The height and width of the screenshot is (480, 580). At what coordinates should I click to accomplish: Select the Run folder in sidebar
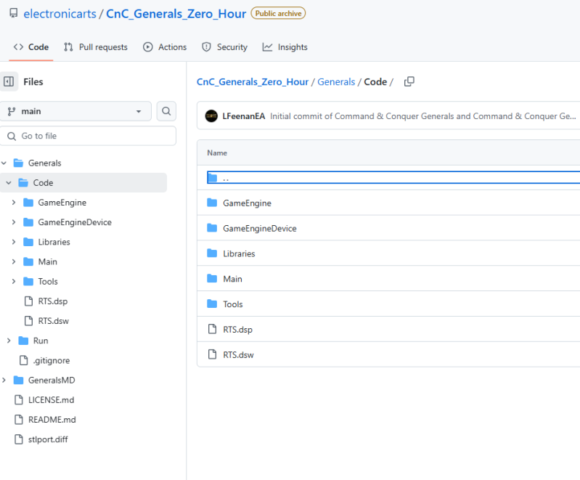[41, 341]
